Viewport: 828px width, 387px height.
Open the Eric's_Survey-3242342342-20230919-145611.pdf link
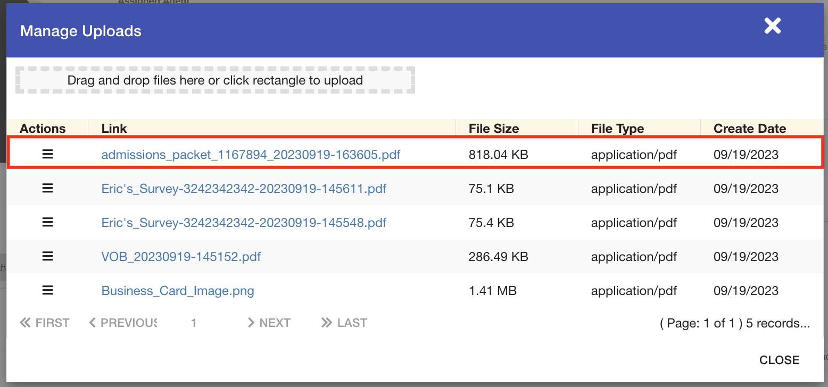tap(244, 188)
